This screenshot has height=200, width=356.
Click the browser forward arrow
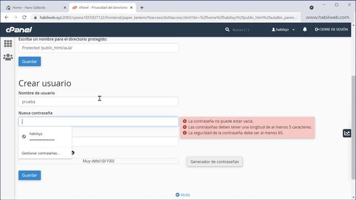click(x=16, y=17)
